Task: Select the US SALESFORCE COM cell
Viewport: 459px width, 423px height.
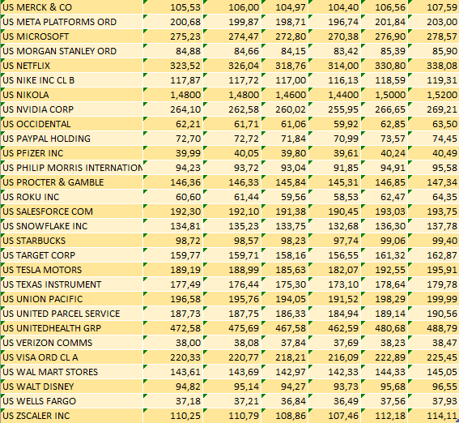Action: pos(72,211)
